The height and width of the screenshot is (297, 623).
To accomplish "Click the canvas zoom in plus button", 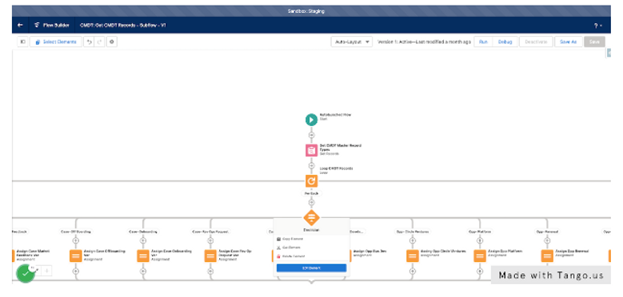I will point(47,271).
